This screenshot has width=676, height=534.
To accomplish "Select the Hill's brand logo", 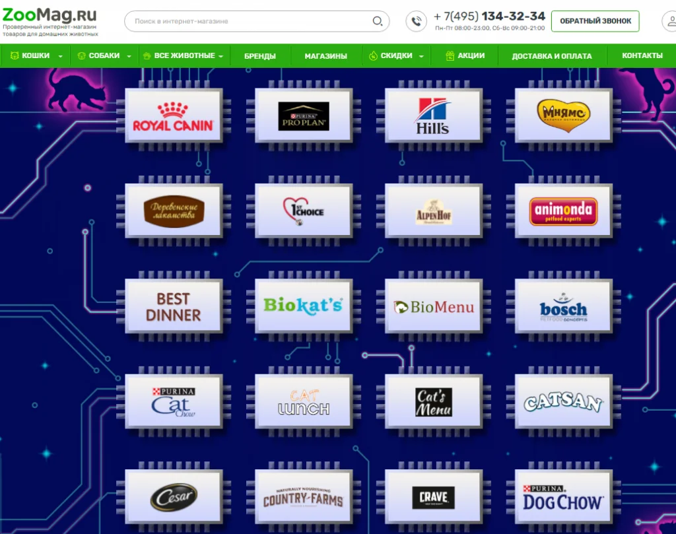I will pos(433,116).
